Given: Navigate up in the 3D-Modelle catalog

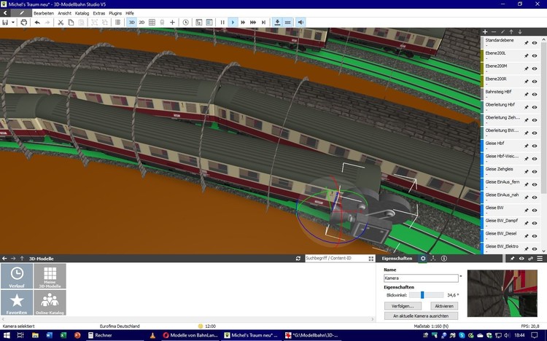Looking at the screenshot, I should [x=22, y=259].
